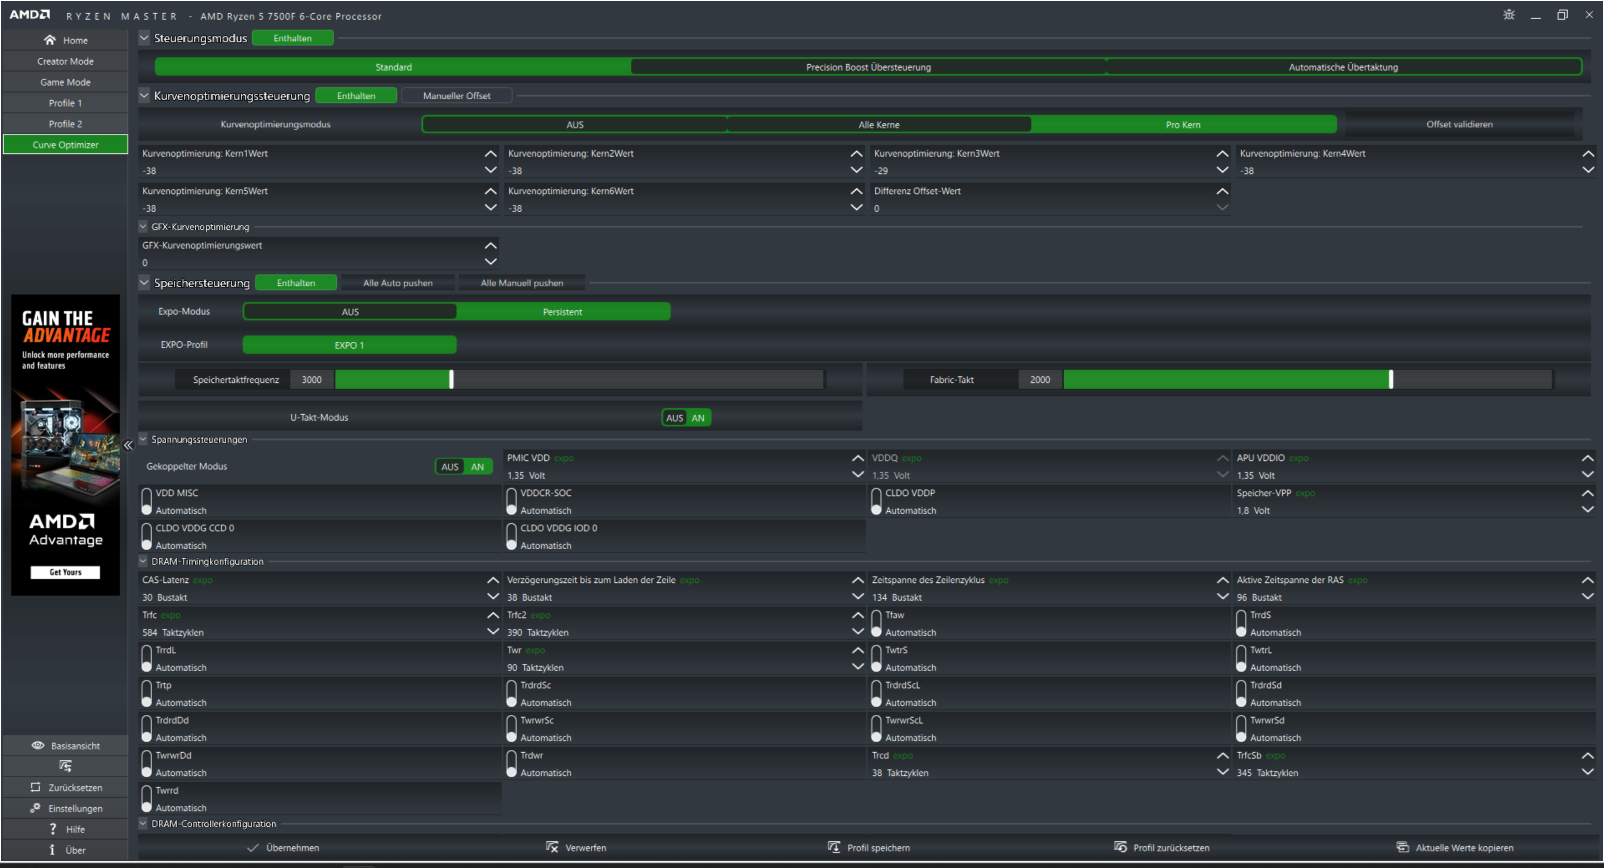
Task: Click the Über info icon
Action: point(52,849)
